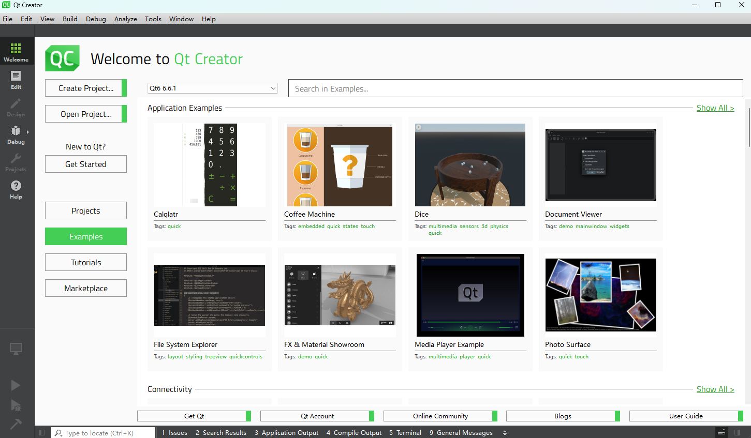The height and width of the screenshot is (438, 751).
Task: Click the QC logo in welcome header
Action: click(x=63, y=58)
